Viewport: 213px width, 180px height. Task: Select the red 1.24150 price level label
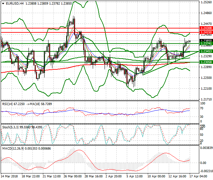[x=206, y=32]
